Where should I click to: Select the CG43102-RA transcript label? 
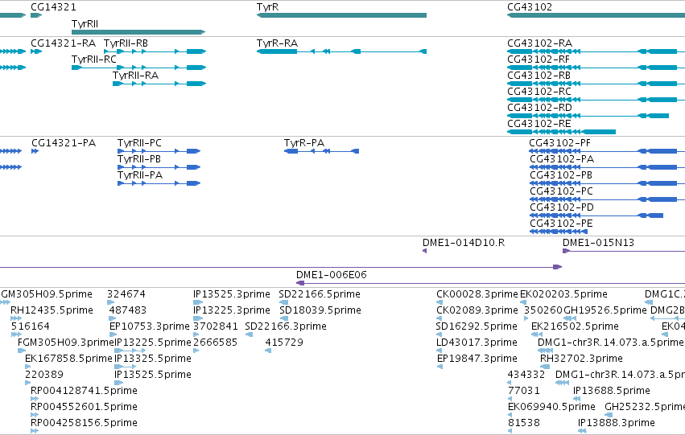click(x=539, y=43)
